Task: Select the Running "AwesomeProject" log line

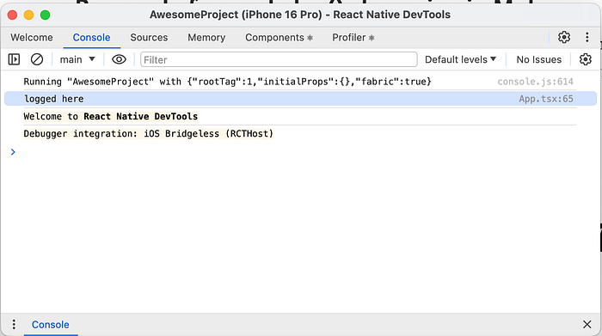Action: tap(227, 82)
